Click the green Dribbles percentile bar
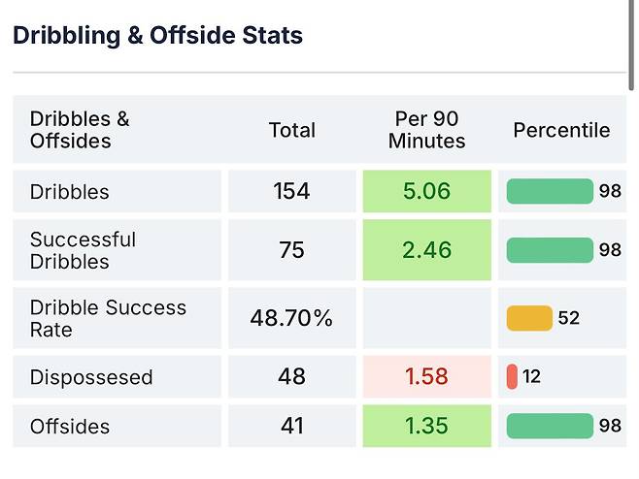The height and width of the screenshot is (479, 639). (550, 191)
